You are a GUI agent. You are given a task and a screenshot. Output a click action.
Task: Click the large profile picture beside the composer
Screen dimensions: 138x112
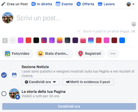[x=8, y=18]
